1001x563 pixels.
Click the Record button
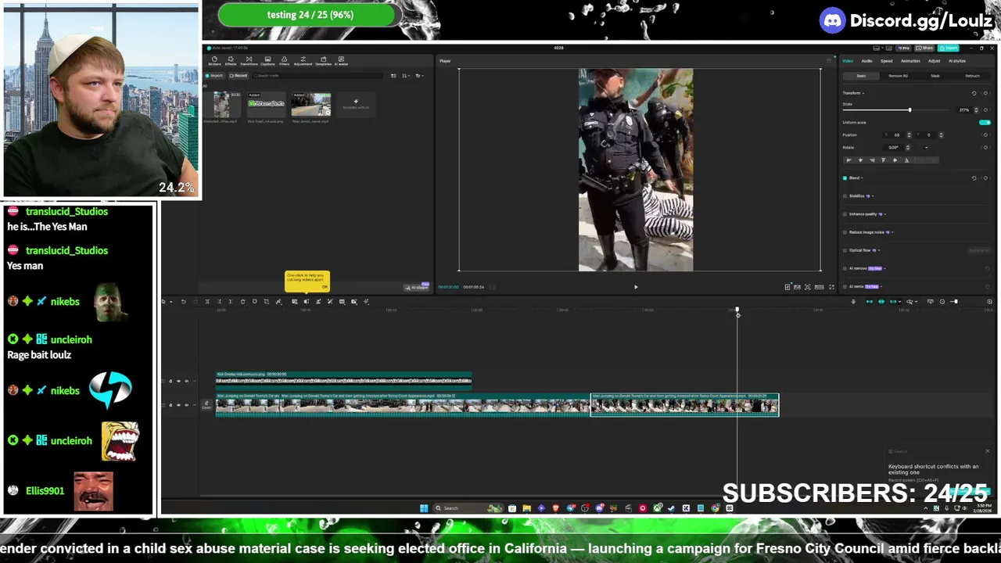[239, 76]
